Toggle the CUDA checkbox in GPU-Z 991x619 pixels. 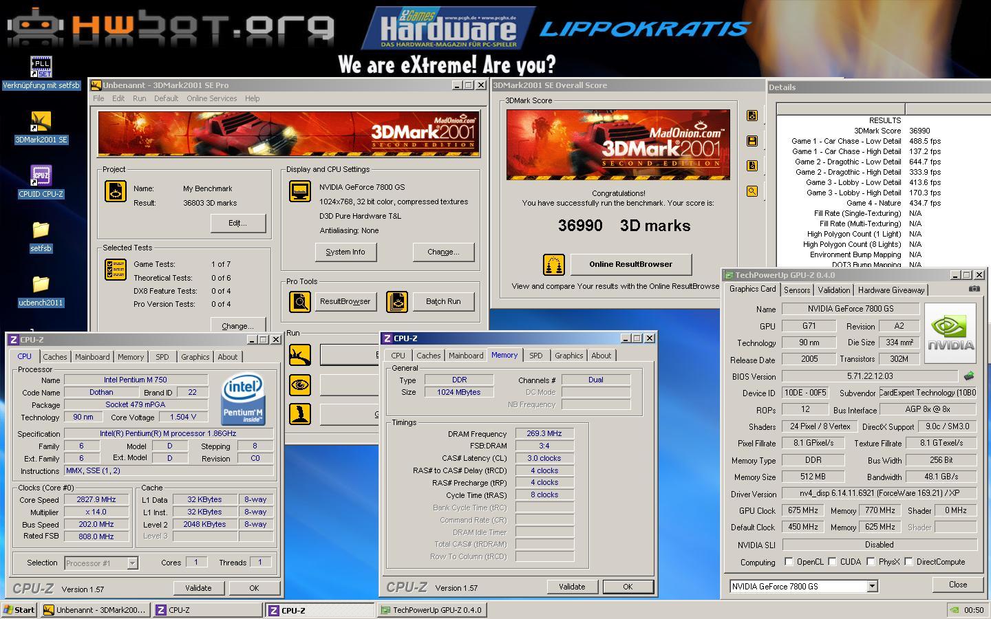pyautogui.click(x=832, y=562)
